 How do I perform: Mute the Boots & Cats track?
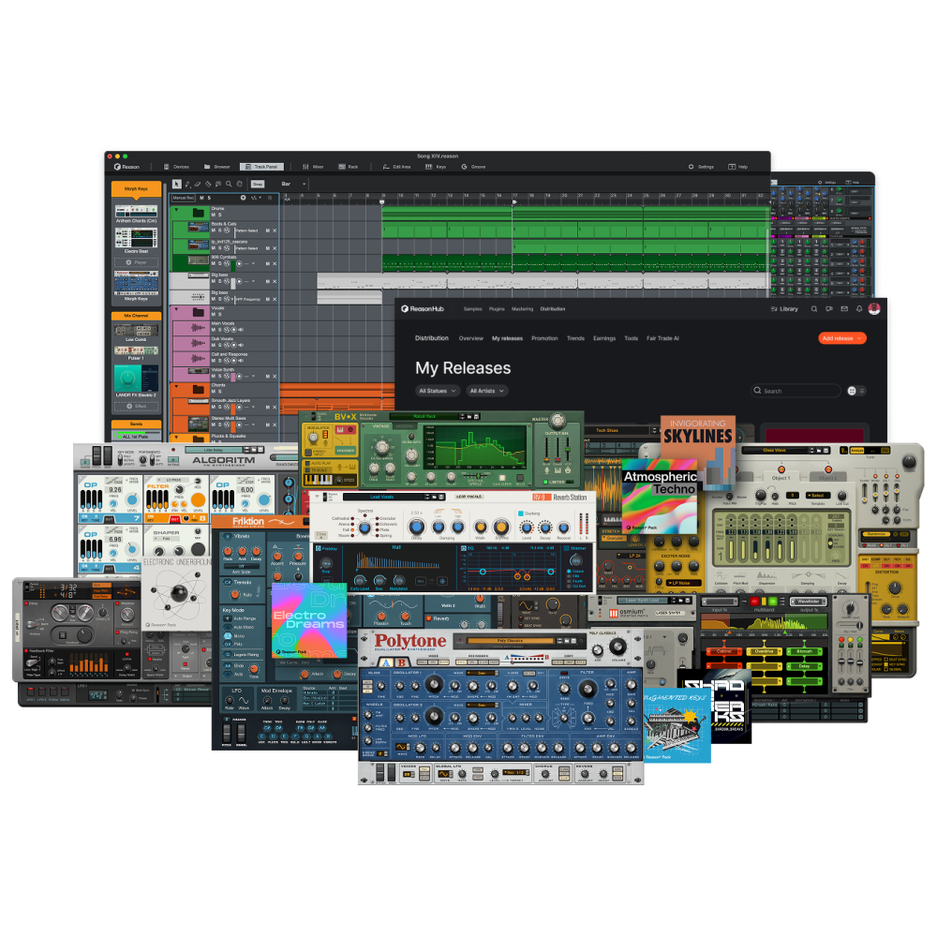(x=214, y=231)
